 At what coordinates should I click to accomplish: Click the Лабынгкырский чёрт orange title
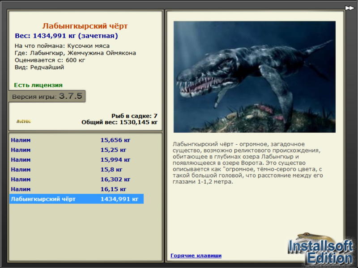click(x=85, y=26)
